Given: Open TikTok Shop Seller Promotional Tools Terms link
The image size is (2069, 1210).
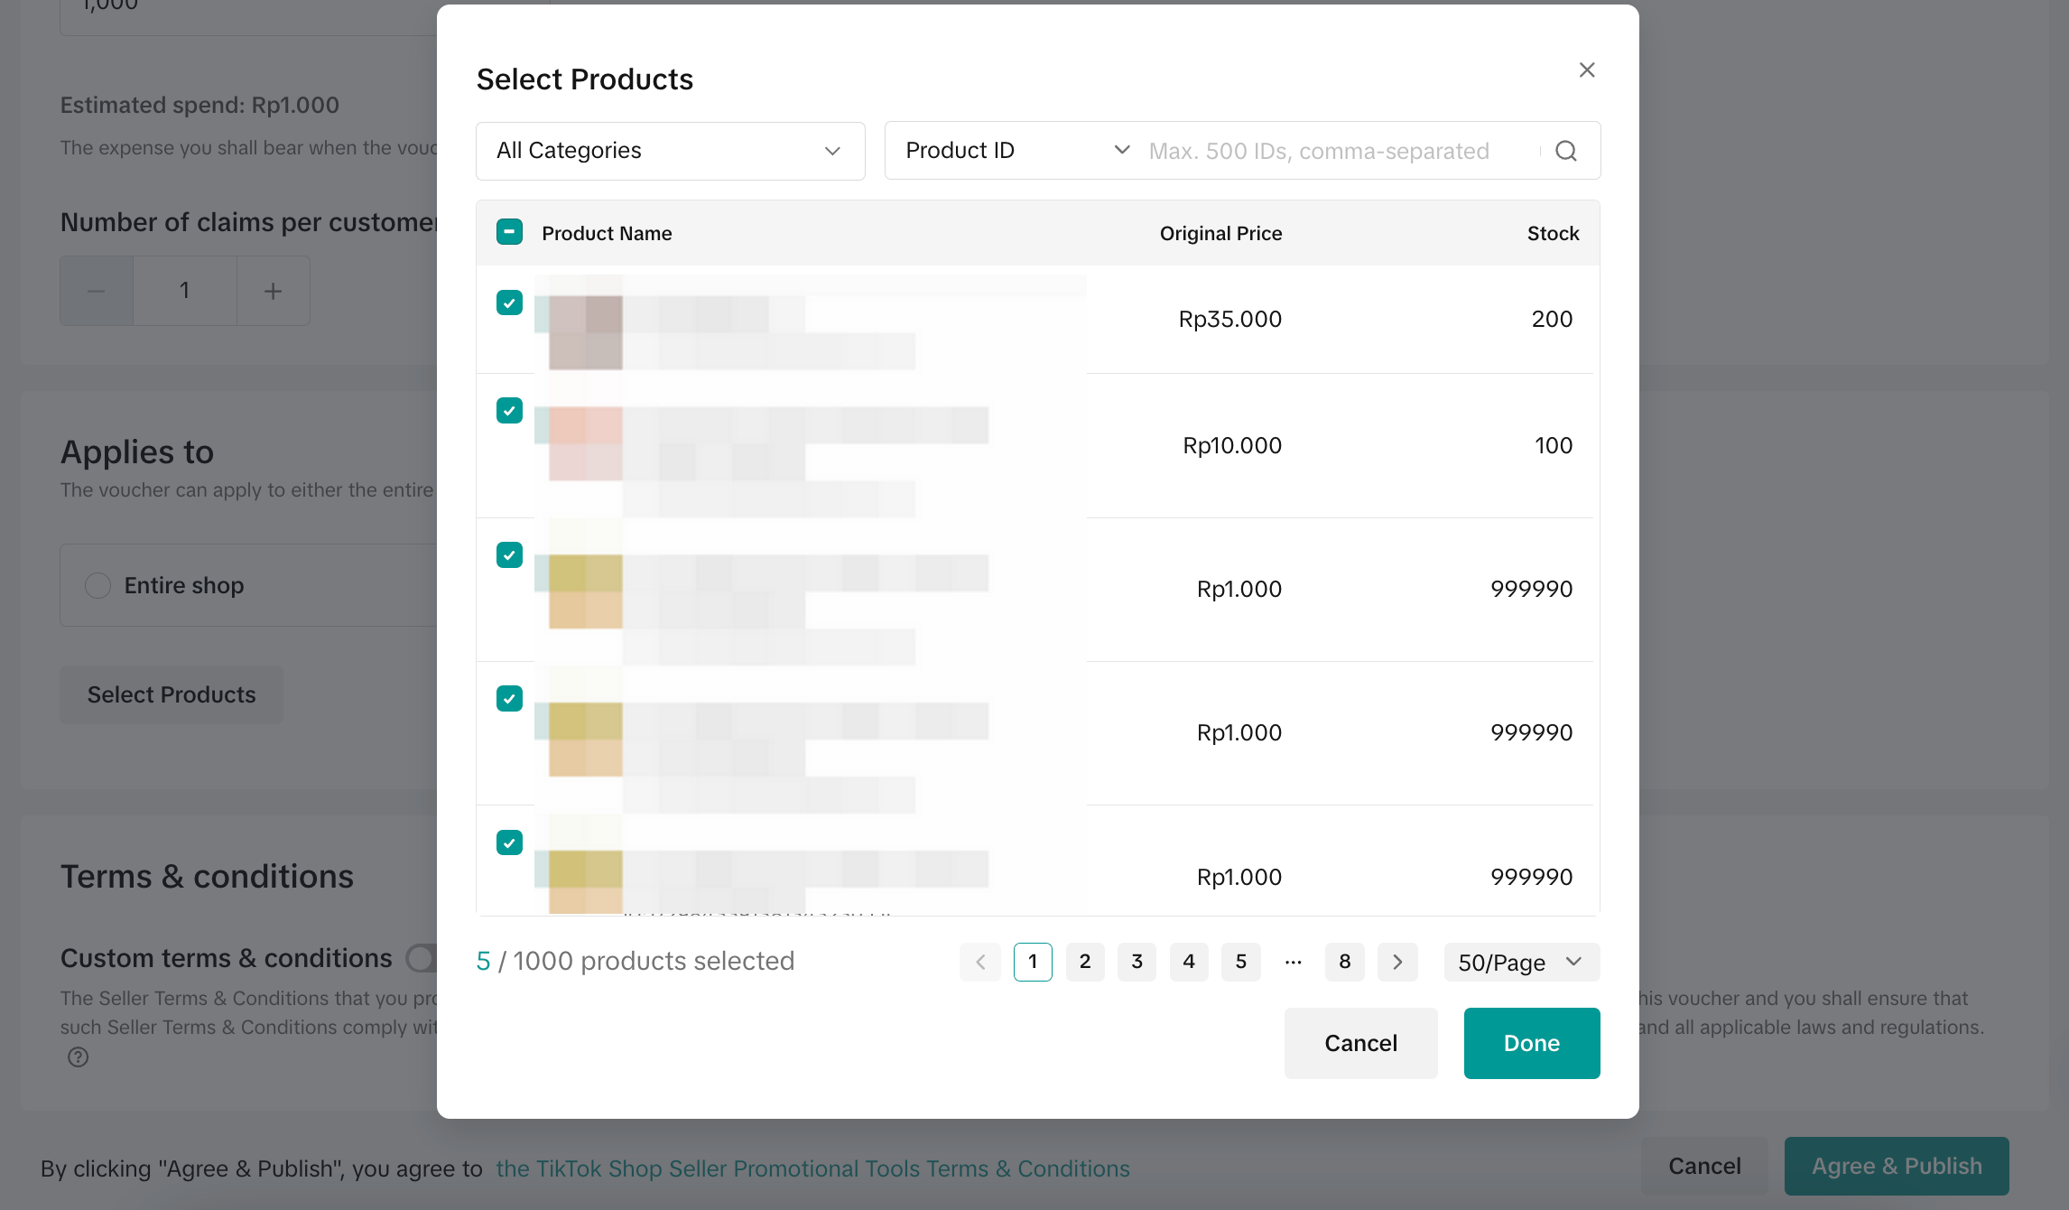Looking at the screenshot, I should coord(812,1168).
